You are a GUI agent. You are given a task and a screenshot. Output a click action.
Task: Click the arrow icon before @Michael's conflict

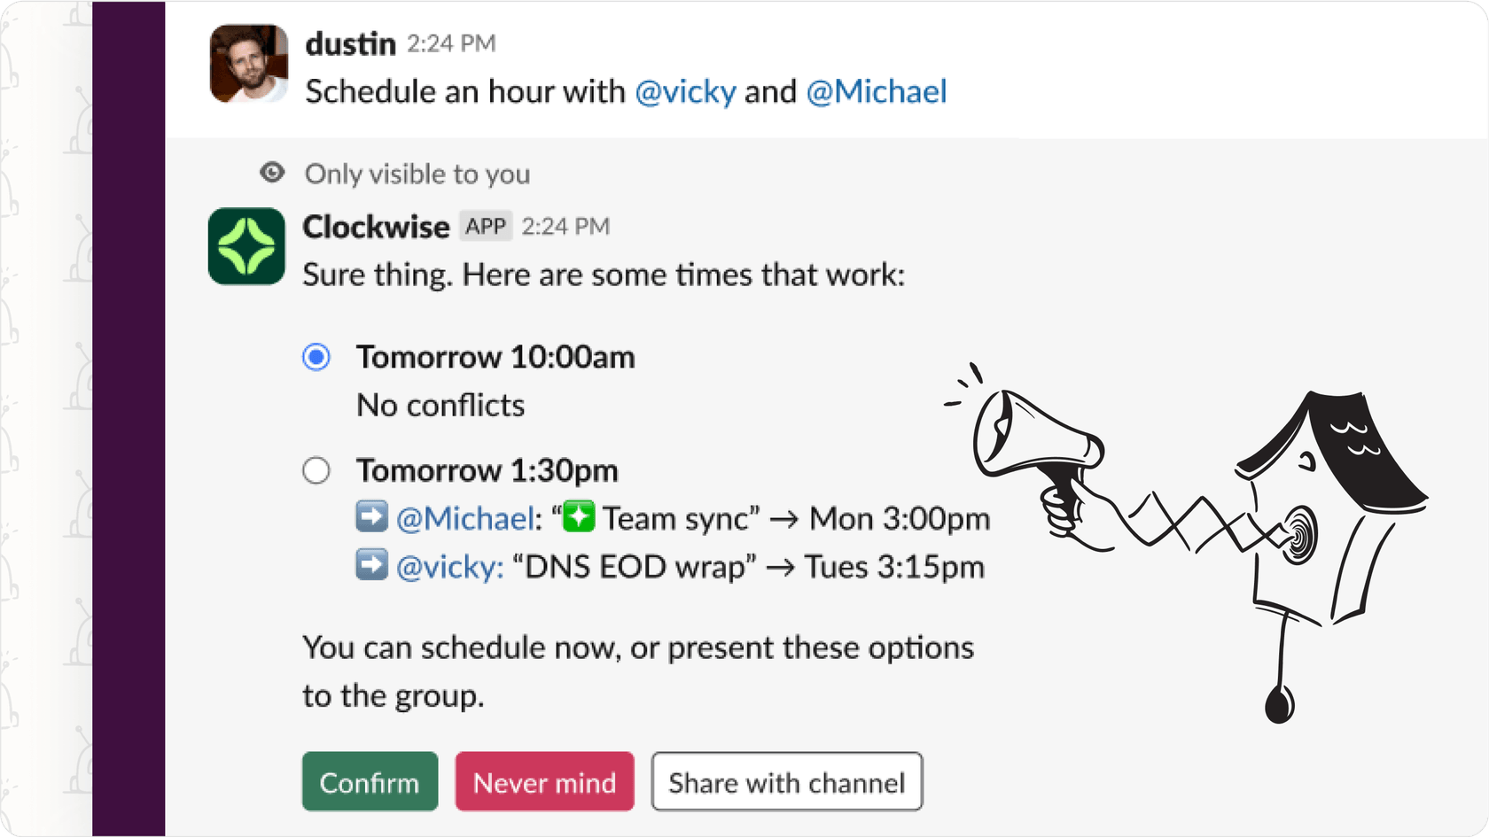tap(373, 516)
